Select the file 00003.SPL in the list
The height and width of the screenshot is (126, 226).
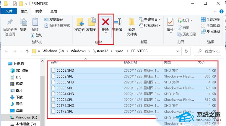point(65,88)
